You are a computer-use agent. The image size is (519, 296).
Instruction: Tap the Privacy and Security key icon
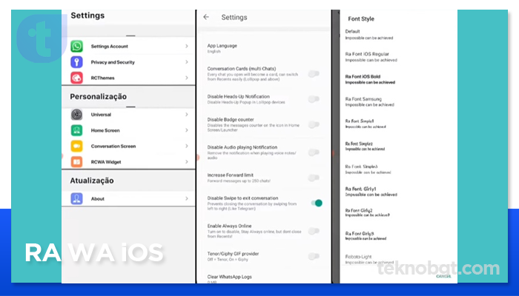coord(77,61)
